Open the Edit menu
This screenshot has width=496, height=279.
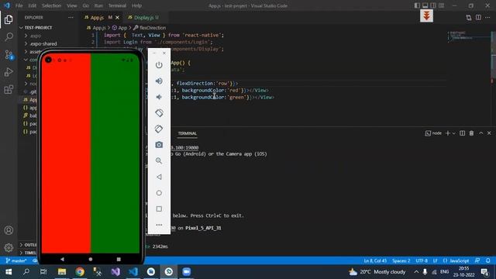[x=32, y=5]
